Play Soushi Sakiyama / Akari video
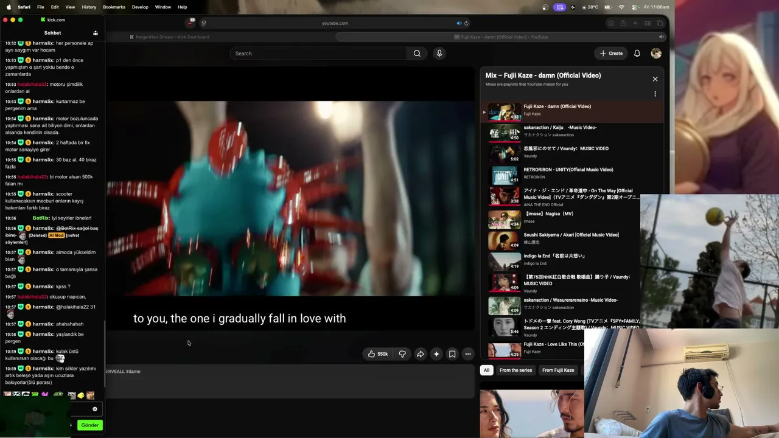The height and width of the screenshot is (438, 779). tap(561, 240)
